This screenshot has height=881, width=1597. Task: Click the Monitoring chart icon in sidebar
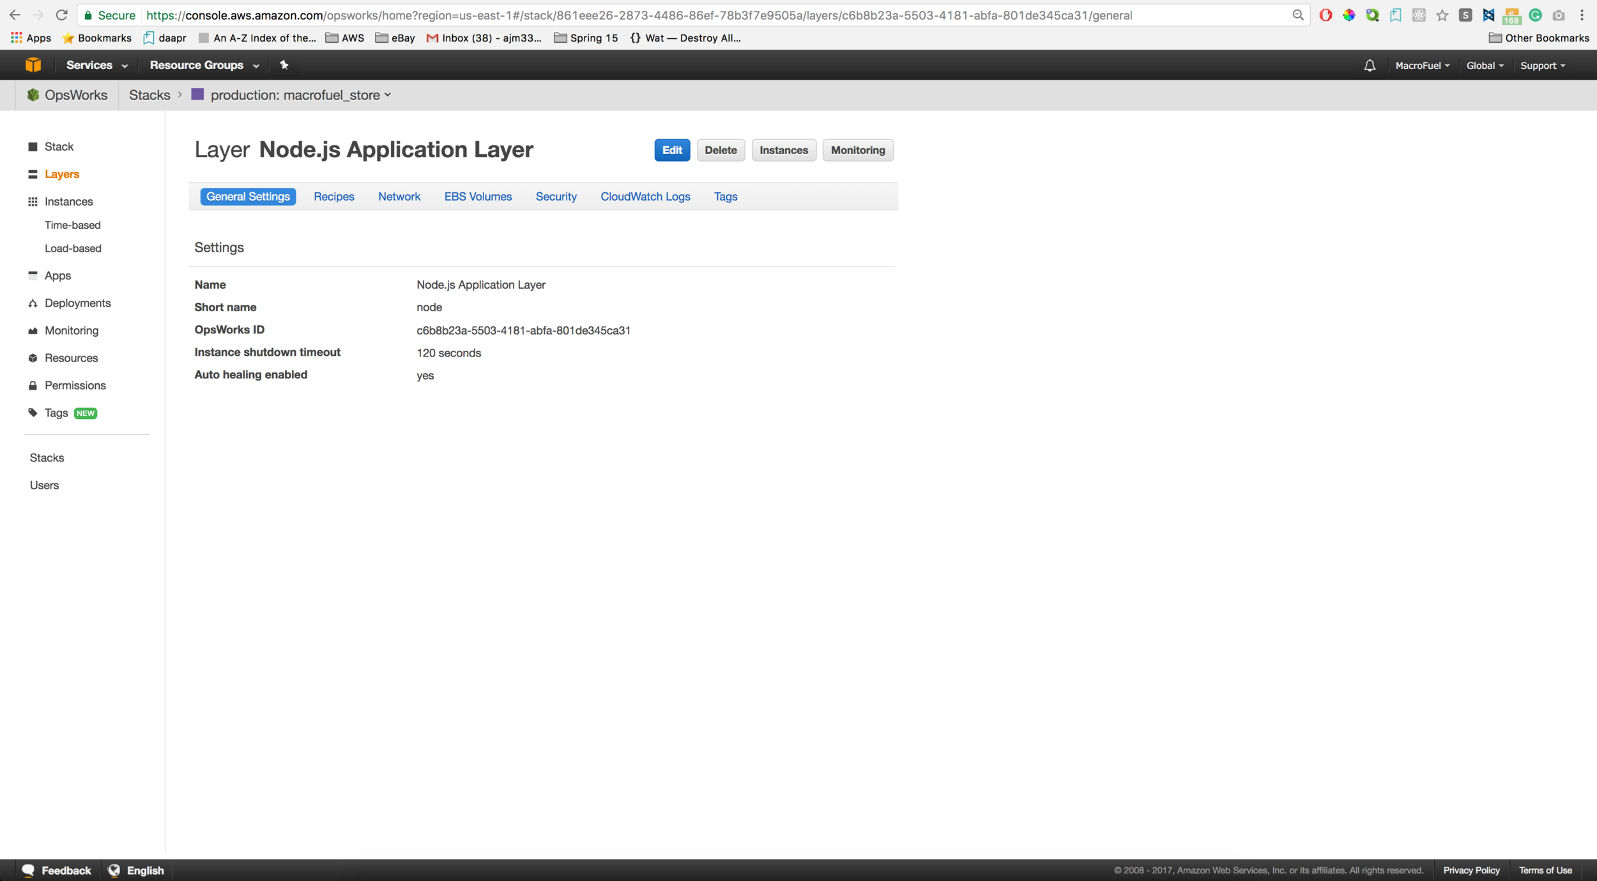(33, 330)
